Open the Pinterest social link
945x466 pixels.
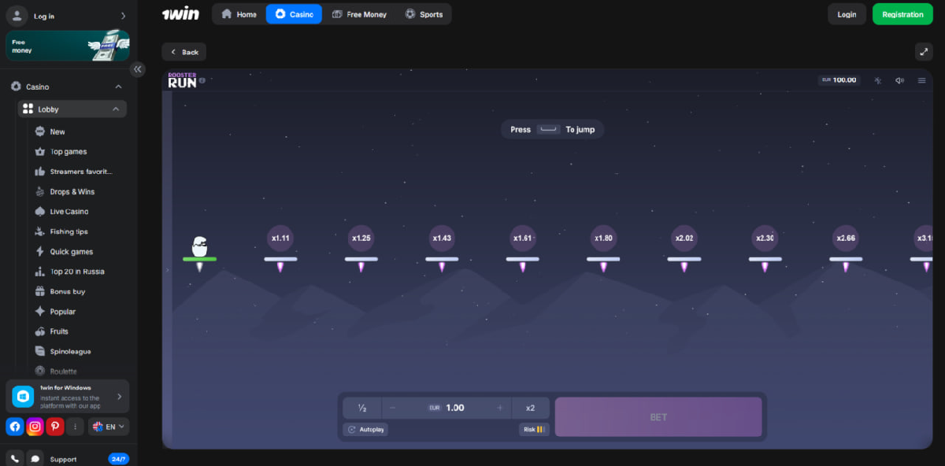pyautogui.click(x=55, y=426)
